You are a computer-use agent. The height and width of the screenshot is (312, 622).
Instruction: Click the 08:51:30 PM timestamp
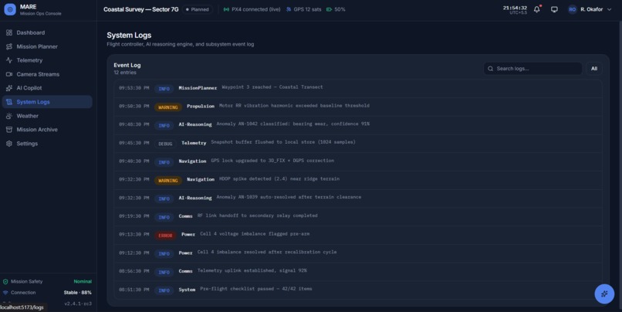click(x=134, y=290)
